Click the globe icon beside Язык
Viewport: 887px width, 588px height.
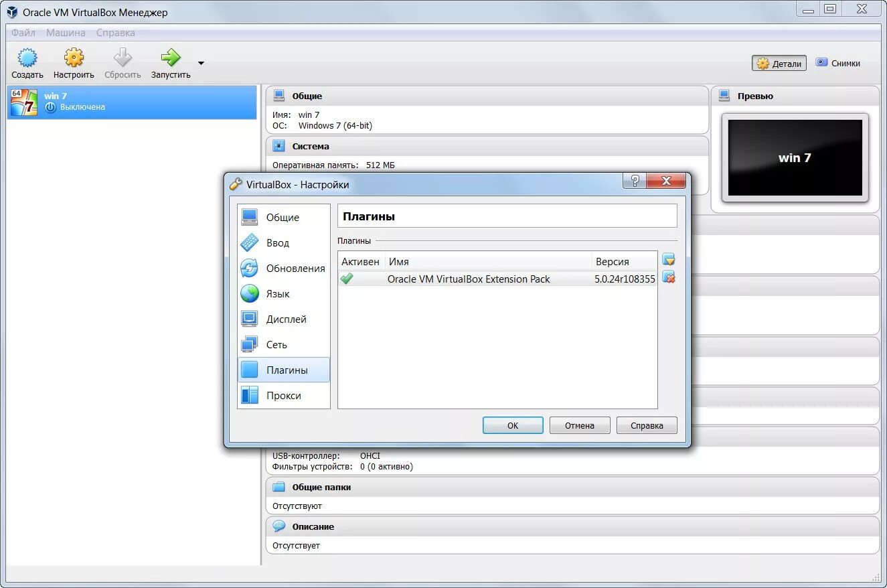click(250, 293)
